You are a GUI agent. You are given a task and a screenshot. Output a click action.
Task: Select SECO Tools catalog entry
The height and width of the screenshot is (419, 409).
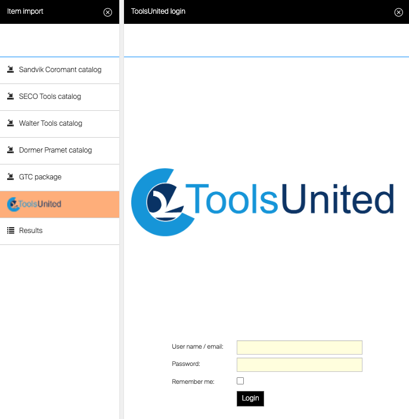coord(50,97)
